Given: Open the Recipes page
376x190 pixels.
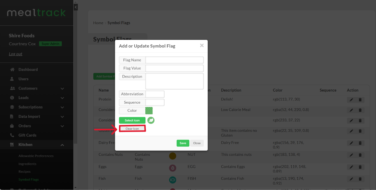Looking at the screenshot, I should click(x=24, y=172).
